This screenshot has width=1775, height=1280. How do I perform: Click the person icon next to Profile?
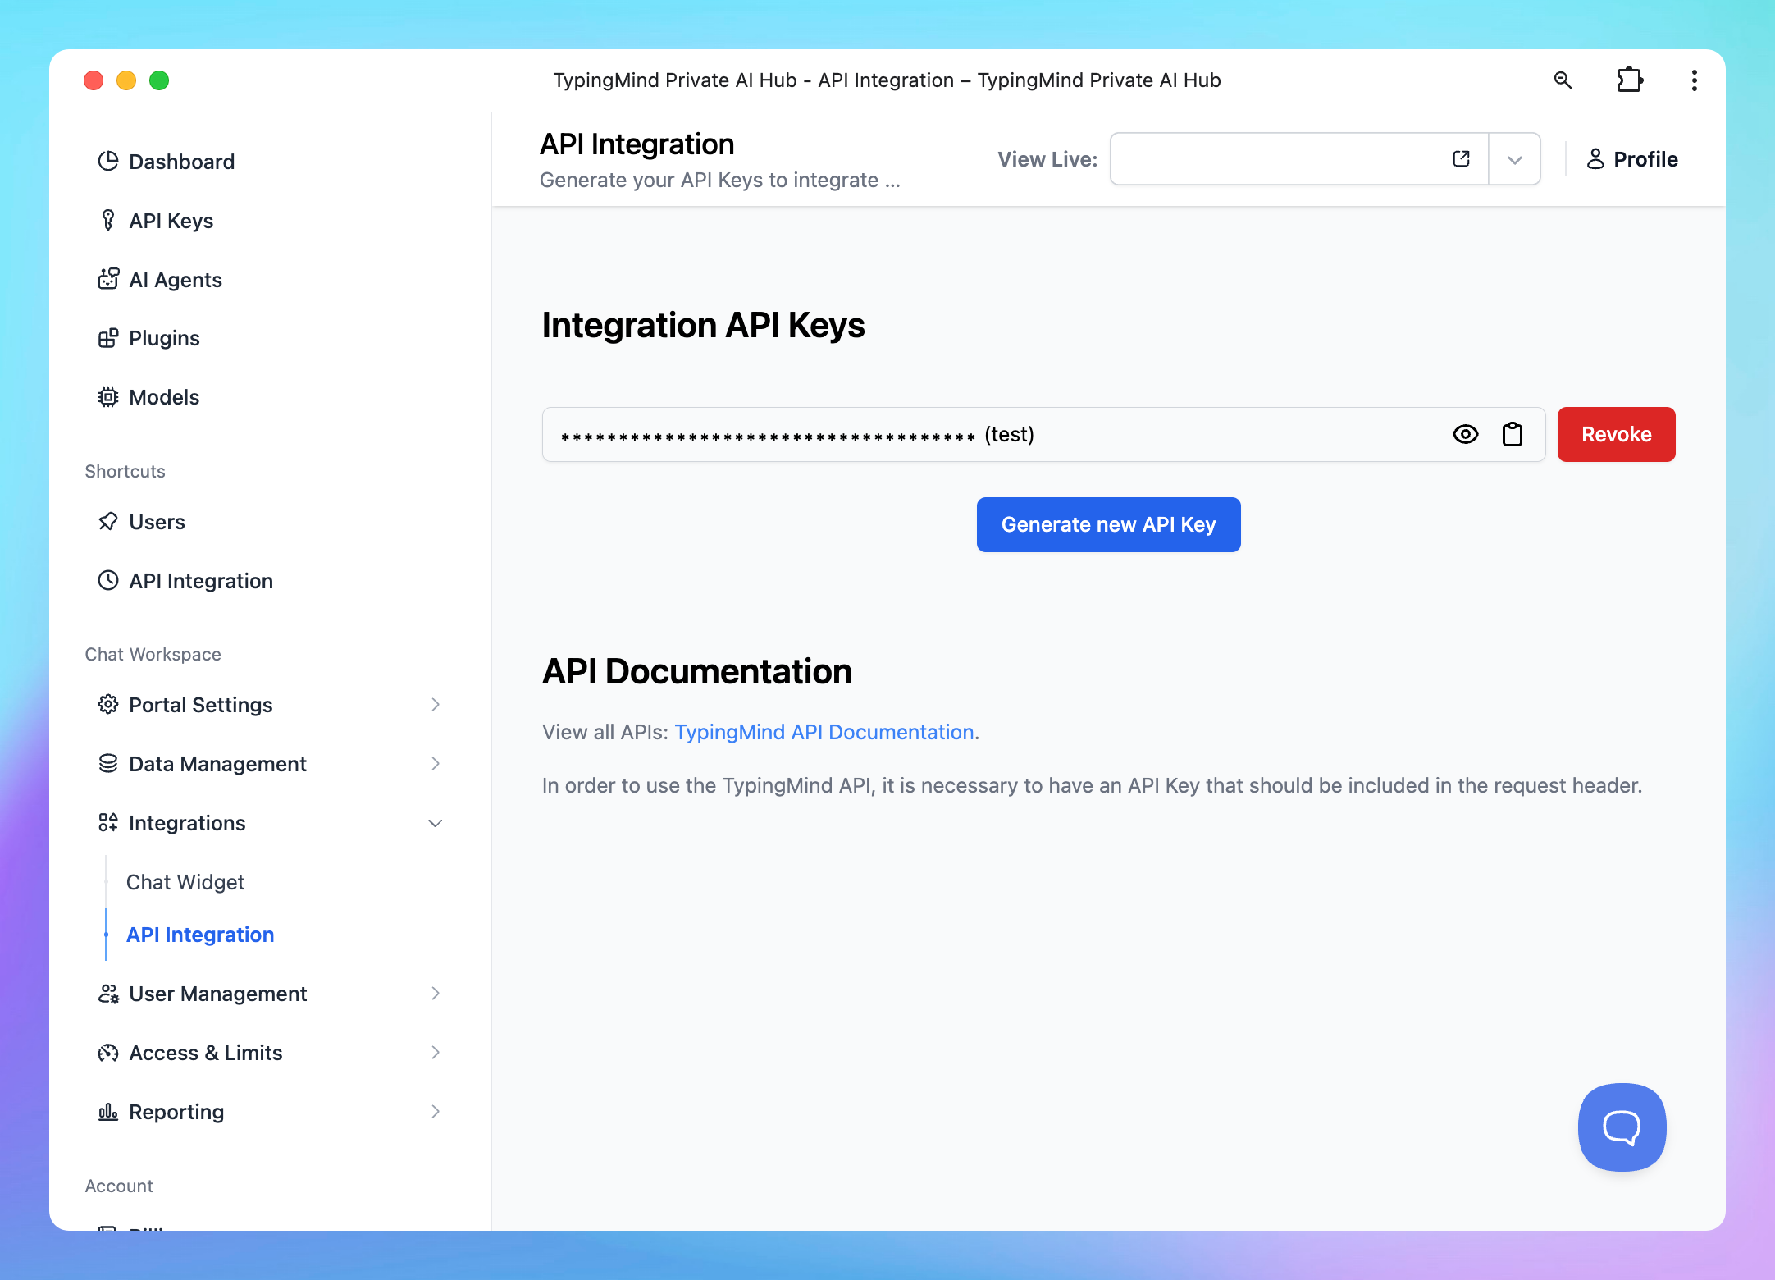coord(1595,158)
